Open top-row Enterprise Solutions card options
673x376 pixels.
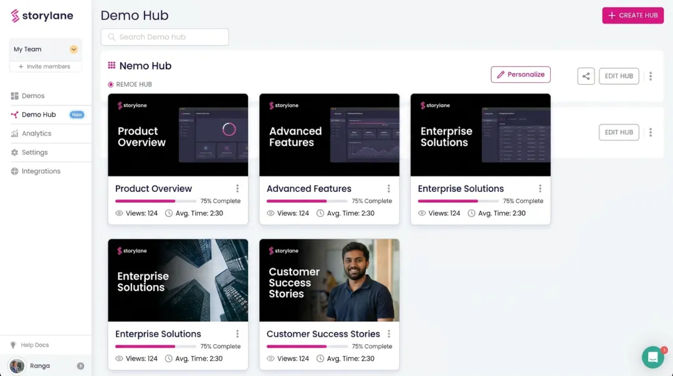(x=540, y=189)
